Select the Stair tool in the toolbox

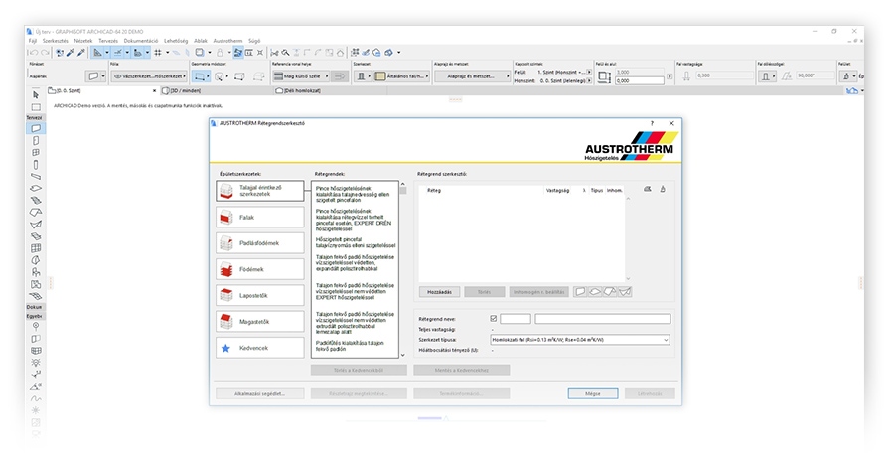[36, 201]
